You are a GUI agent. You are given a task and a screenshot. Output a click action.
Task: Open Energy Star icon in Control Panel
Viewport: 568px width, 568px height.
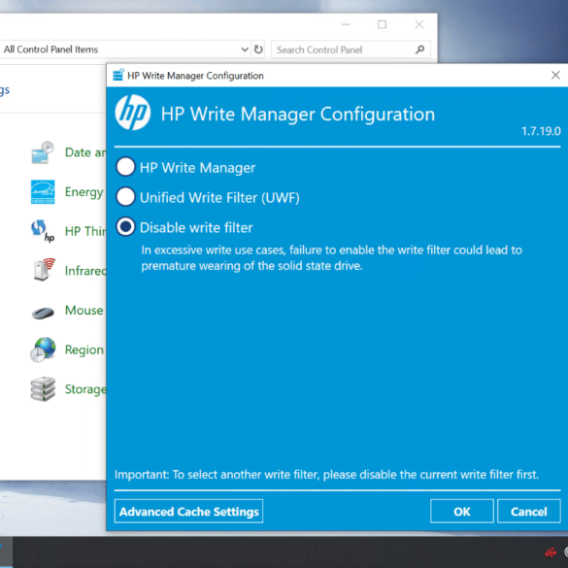coord(43,192)
